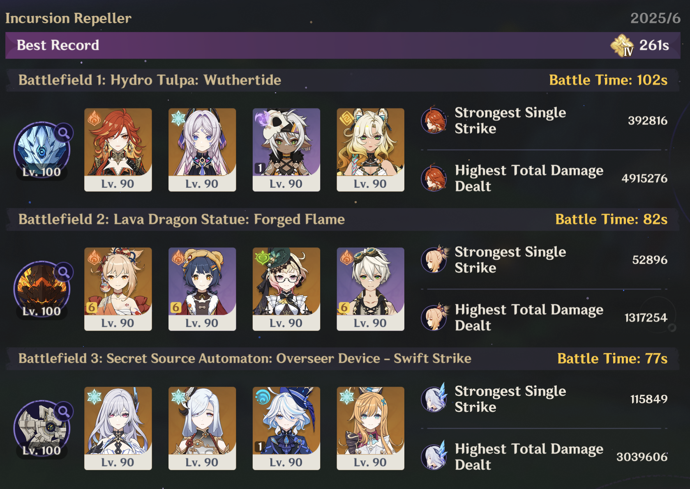The image size is (690, 489).
Task: Select the Dendro character wearing glasses
Action: (286, 289)
